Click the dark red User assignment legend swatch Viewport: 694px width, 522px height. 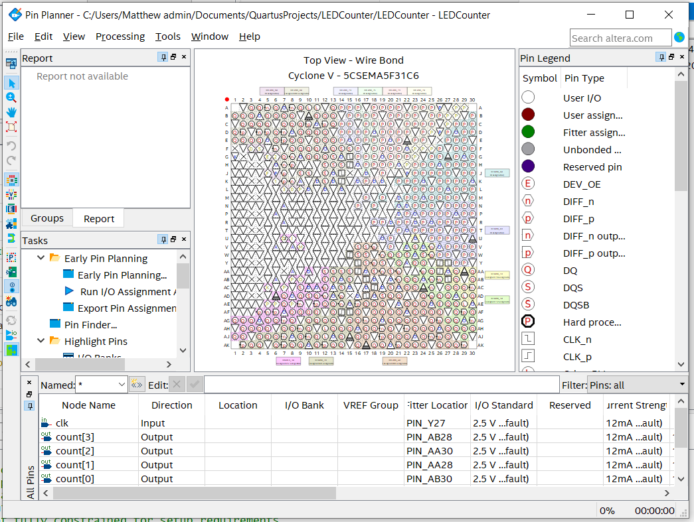(528, 115)
